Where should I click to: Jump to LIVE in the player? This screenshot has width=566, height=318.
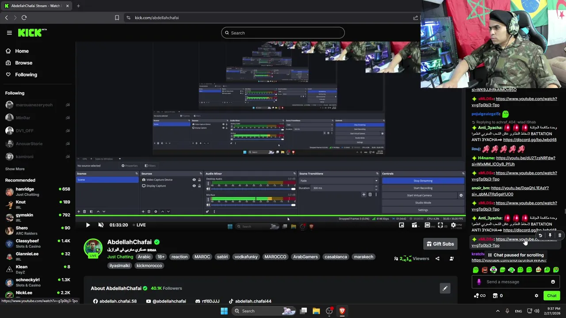(x=138, y=225)
